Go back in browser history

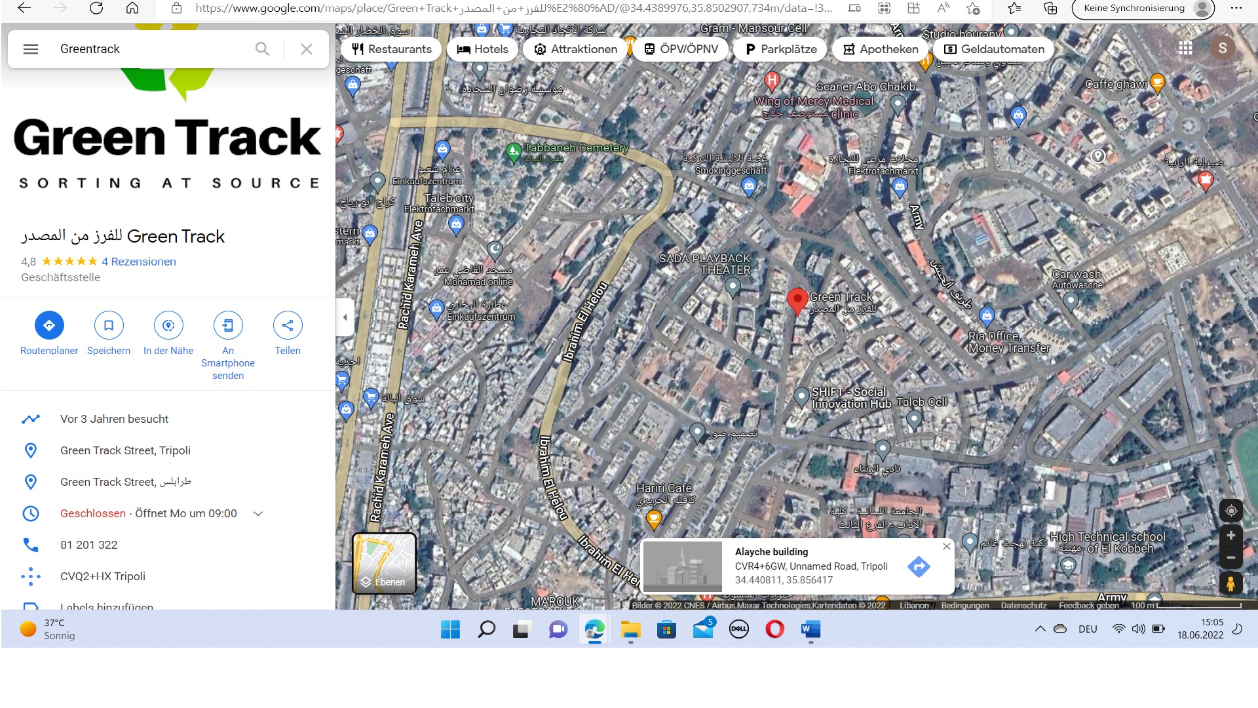(x=24, y=8)
